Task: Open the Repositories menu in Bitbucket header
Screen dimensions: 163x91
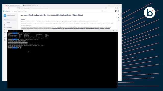Action: 20,11
